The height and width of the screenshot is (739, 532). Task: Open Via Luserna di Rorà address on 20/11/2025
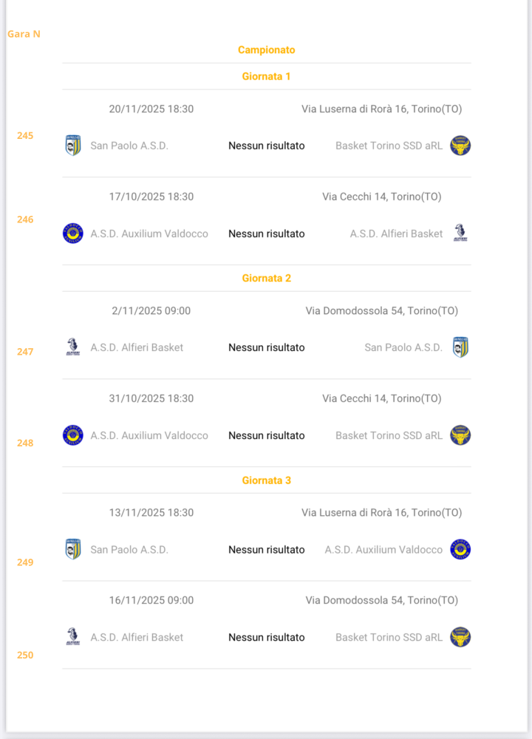(x=381, y=109)
